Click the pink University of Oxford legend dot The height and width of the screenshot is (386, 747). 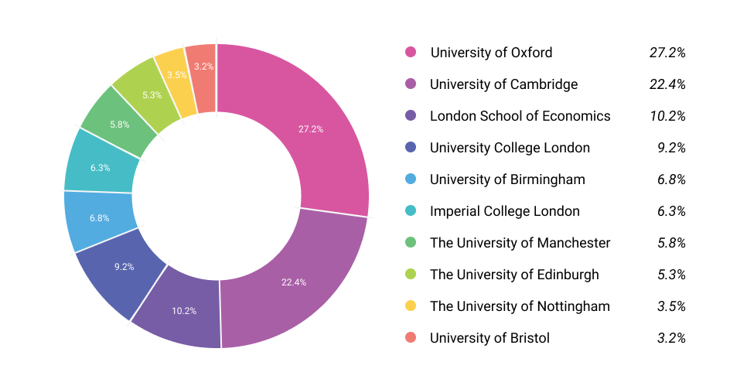tap(411, 52)
